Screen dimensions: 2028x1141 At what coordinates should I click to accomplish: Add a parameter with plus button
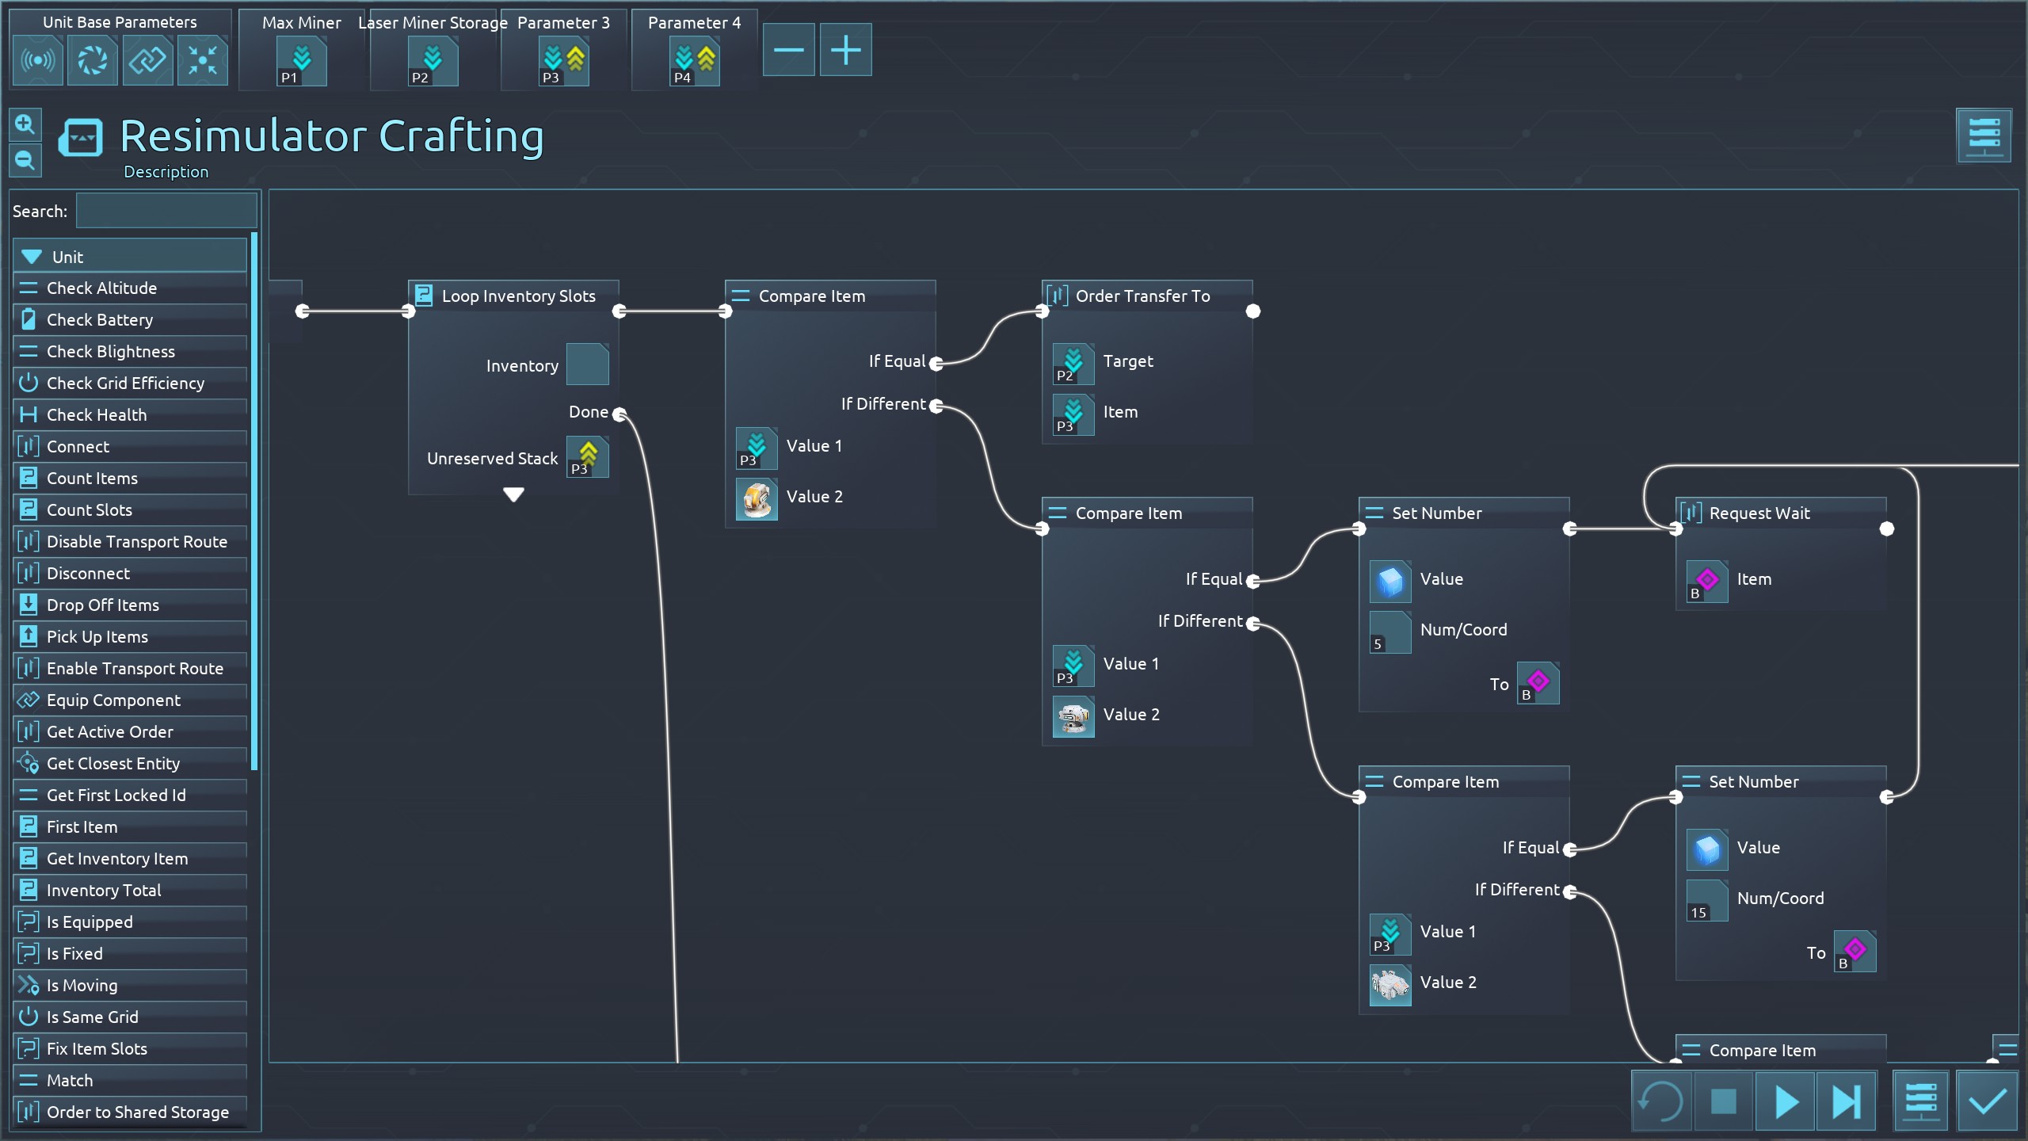(845, 51)
